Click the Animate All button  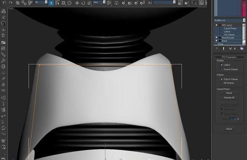point(229,98)
